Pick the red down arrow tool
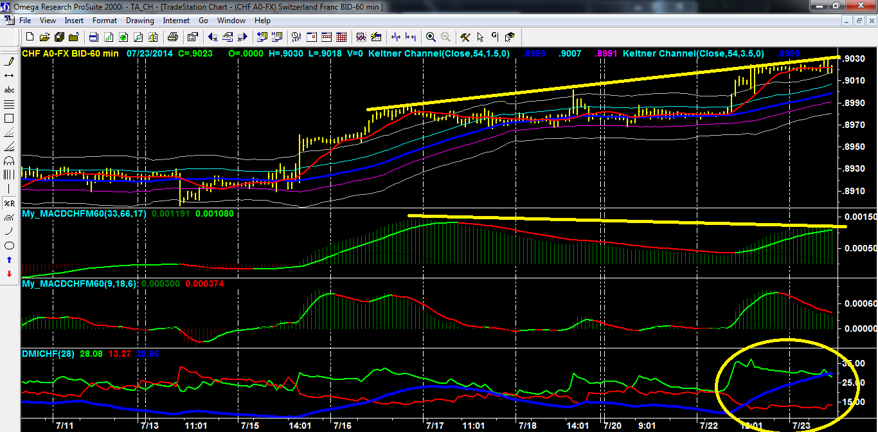The width and height of the screenshot is (878, 432). click(9, 274)
